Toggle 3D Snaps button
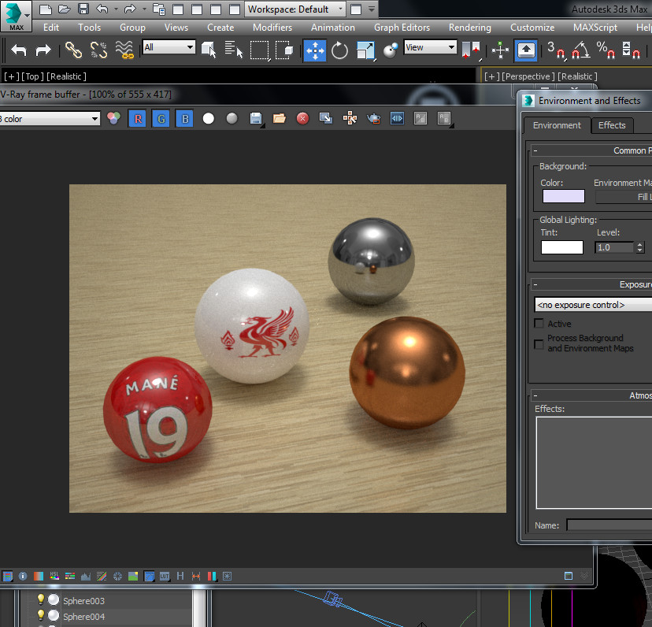Screen dimensions: 652x627 tap(556, 50)
